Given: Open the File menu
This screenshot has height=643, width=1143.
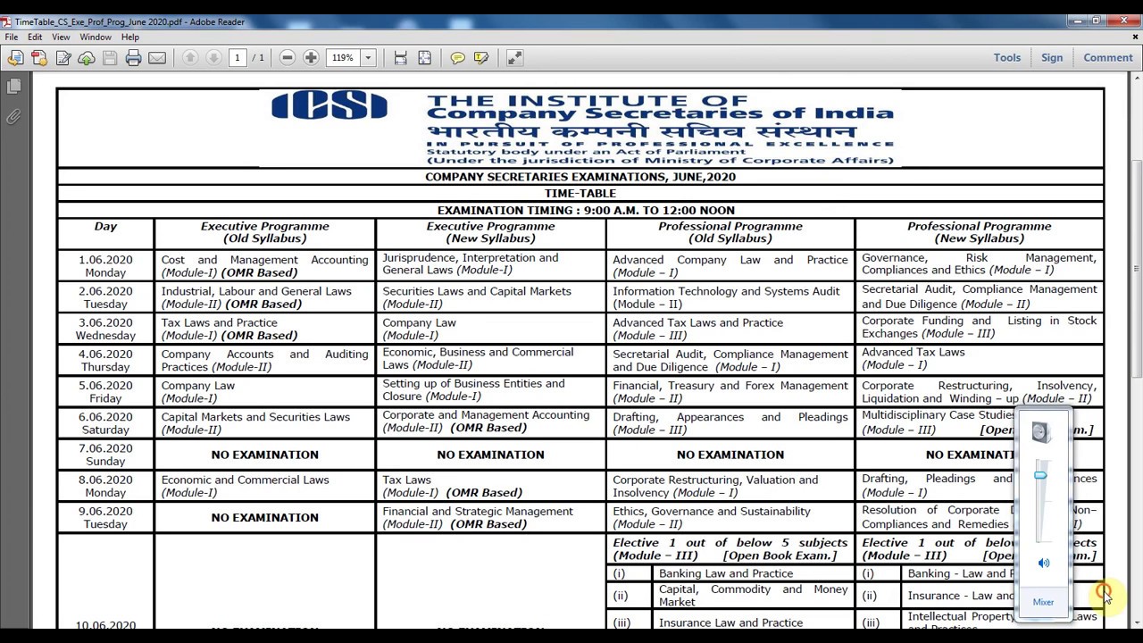Looking at the screenshot, I should [x=12, y=38].
